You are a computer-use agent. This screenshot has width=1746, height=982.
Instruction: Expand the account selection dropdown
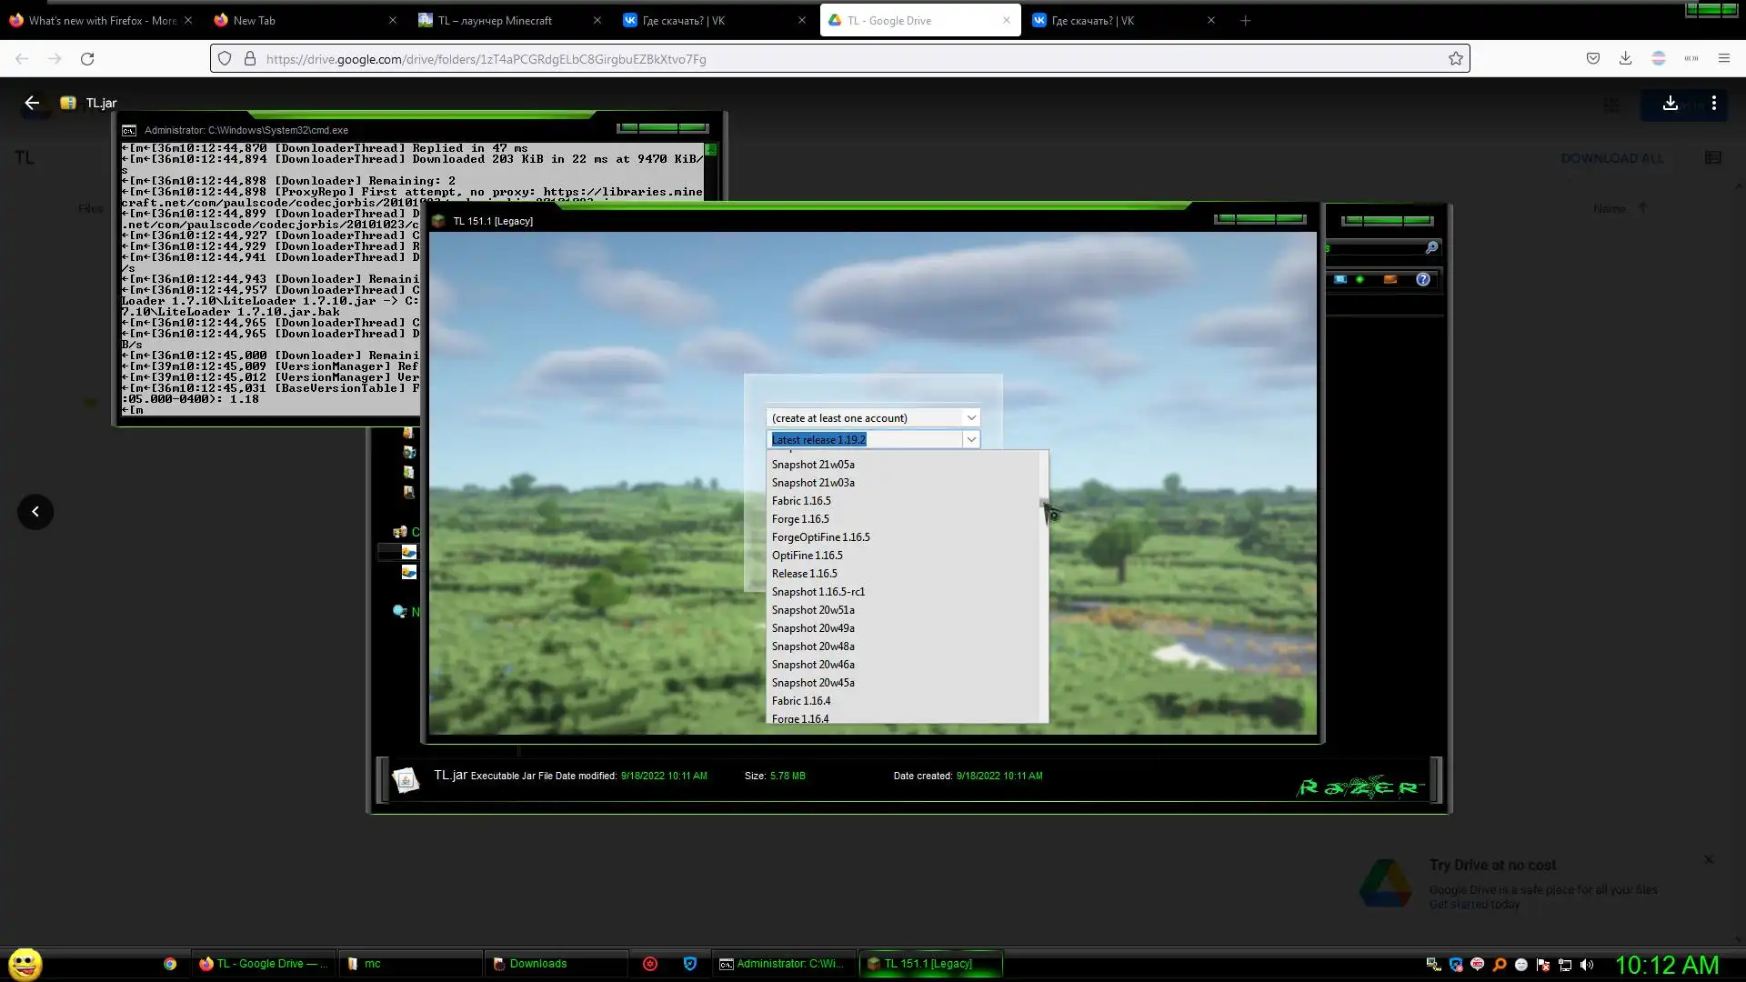[970, 418]
